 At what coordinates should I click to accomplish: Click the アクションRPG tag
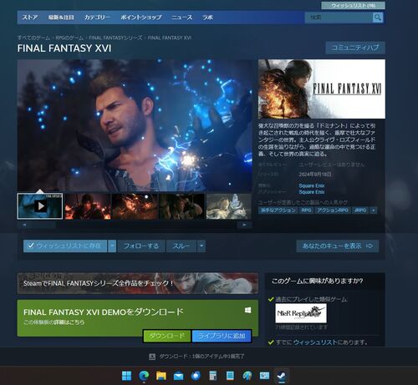[333, 210]
